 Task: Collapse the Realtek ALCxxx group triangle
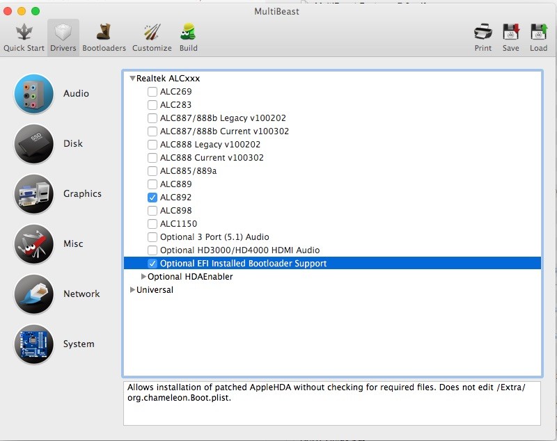point(132,78)
